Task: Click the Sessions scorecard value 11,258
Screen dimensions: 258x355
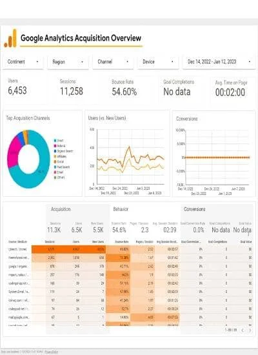Action: (x=72, y=91)
